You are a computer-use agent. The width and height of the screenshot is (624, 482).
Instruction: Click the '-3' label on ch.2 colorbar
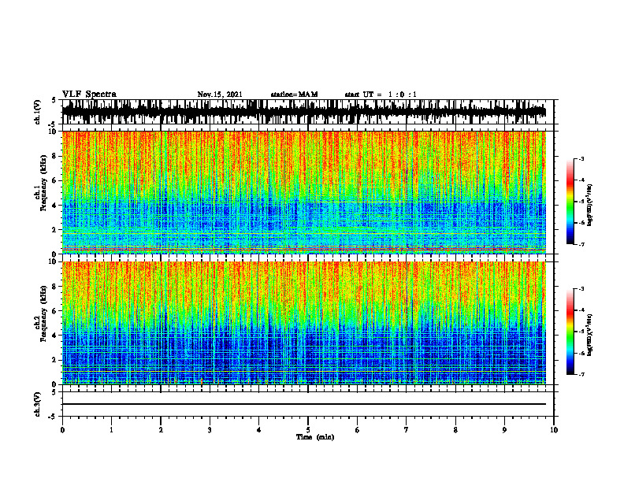(581, 289)
